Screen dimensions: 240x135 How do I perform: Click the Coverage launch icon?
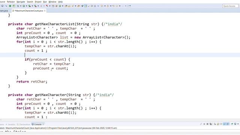[x=29, y=6]
